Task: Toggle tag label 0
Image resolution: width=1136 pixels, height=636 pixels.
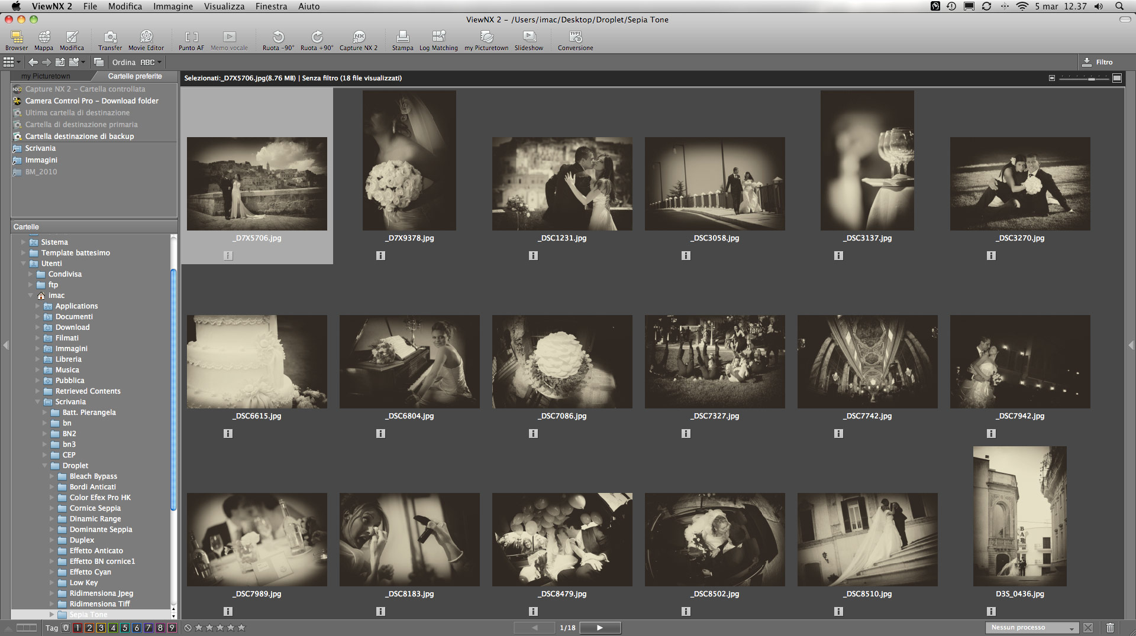Action: click(66, 628)
